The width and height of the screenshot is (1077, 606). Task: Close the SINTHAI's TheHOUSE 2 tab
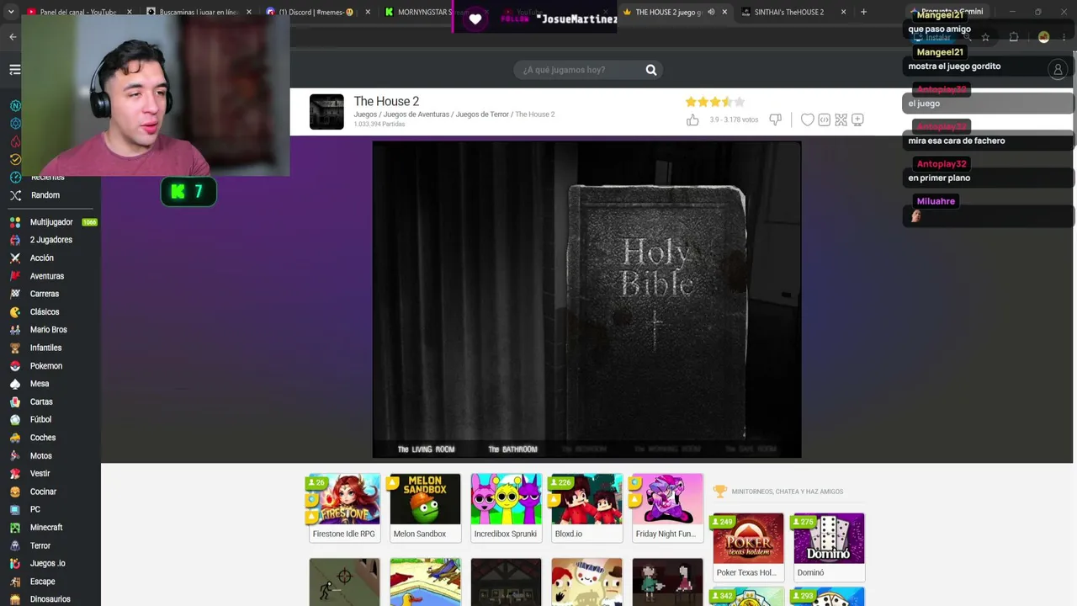(x=843, y=12)
